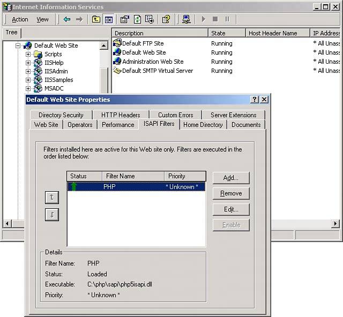Toggle the Show/Hide console tree icon
343x317 pixels.
point(109,19)
